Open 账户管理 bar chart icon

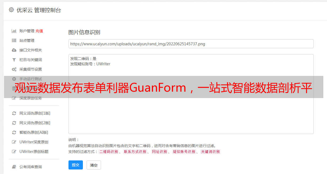tap(14, 31)
